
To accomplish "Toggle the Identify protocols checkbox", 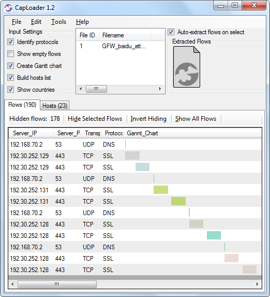I will 10,42.
